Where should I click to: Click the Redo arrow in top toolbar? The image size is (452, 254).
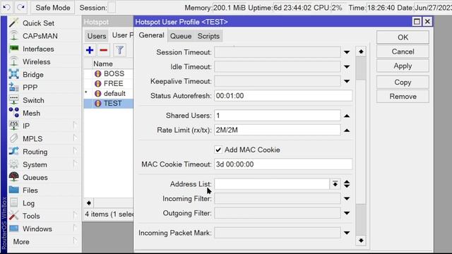click(20, 8)
